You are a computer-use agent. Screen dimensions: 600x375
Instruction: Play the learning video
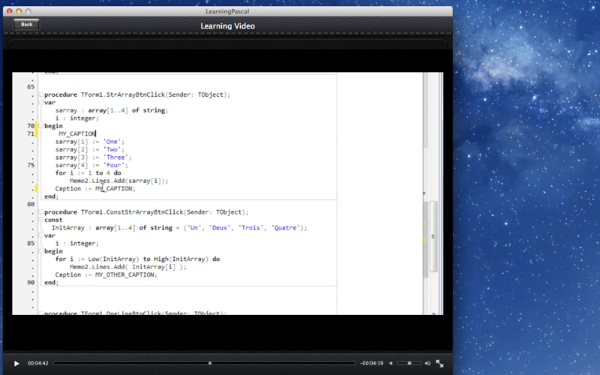pyautogui.click(x=16, y=364)
